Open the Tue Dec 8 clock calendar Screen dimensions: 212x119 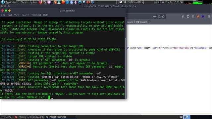174,2
